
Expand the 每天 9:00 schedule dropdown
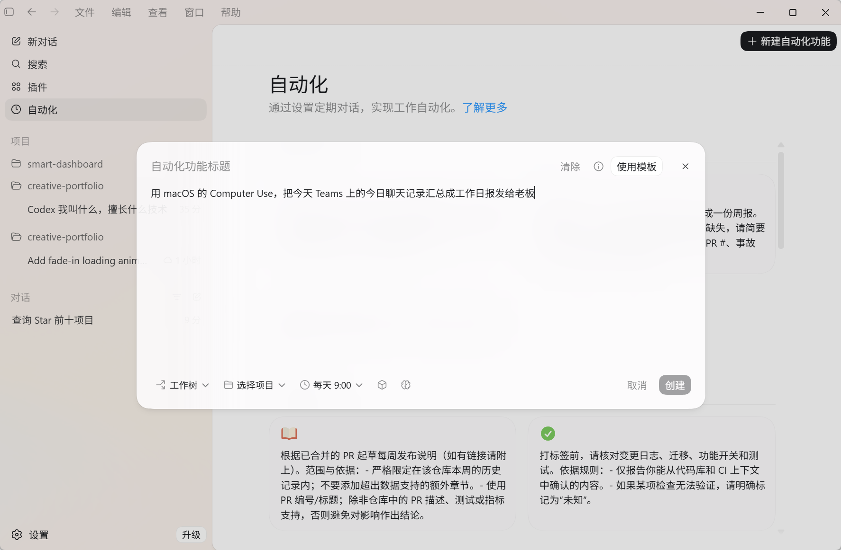[331, 385]
